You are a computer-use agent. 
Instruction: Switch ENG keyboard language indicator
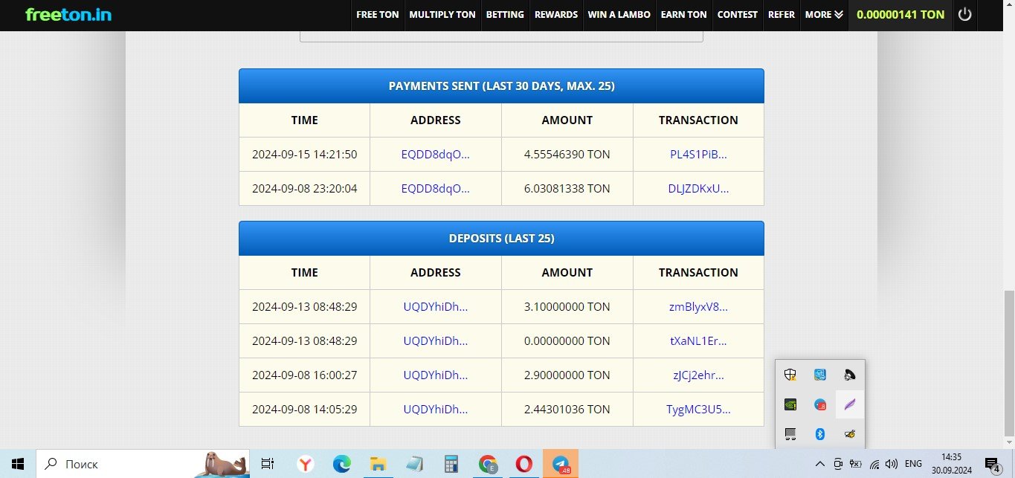[913, 464]
